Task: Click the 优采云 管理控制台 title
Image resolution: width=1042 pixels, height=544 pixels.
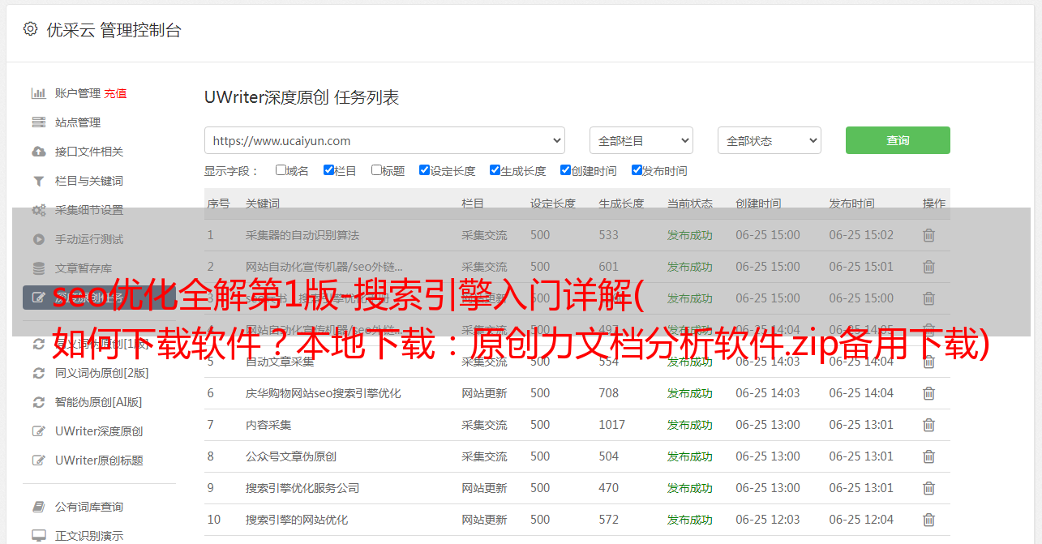Action: [114, 30]
